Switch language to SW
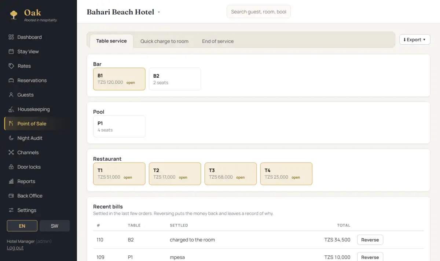This screenshot has width=440, height=261. coord(55,226)
